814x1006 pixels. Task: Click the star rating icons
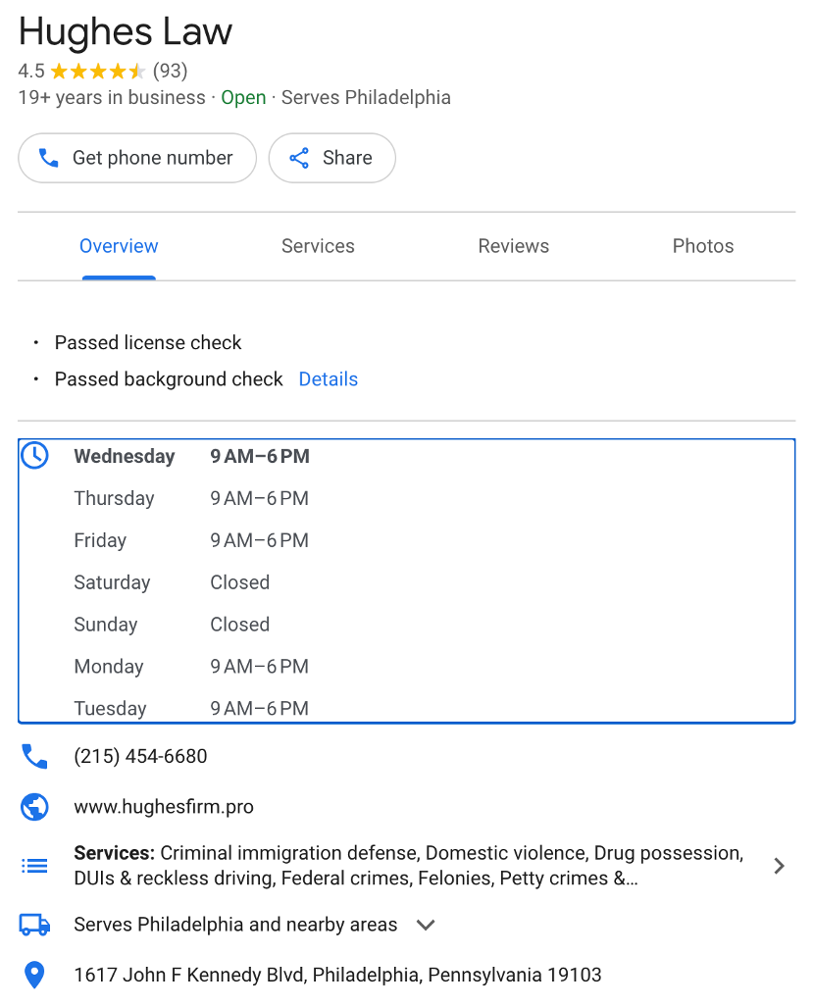pyautogui.click(x=98, y=71)
